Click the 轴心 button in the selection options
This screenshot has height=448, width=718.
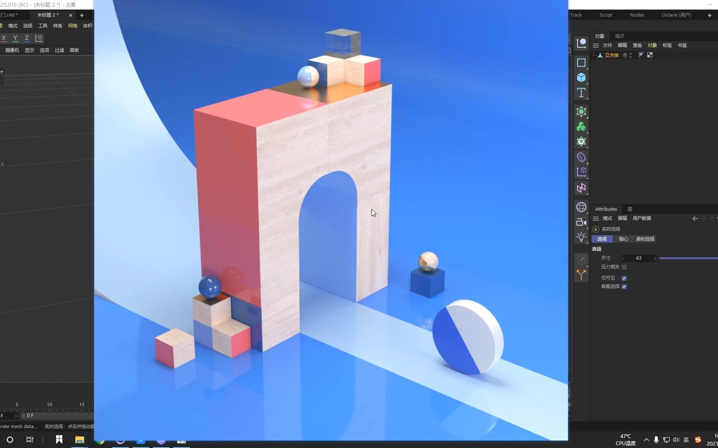click(x=623, y=239)
